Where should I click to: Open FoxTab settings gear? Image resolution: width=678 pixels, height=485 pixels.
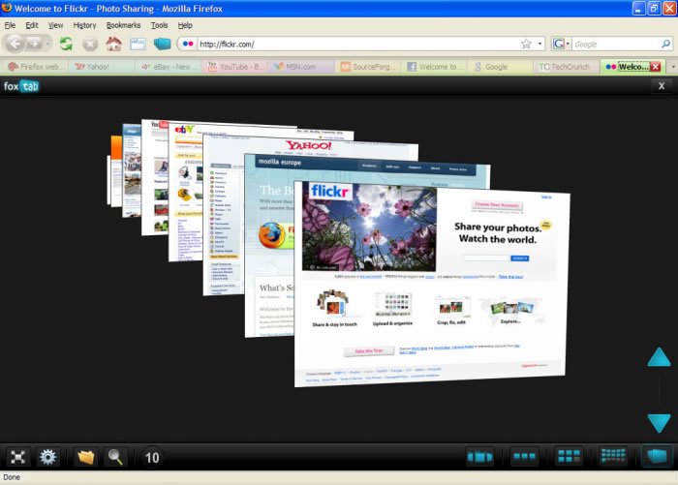47,457
